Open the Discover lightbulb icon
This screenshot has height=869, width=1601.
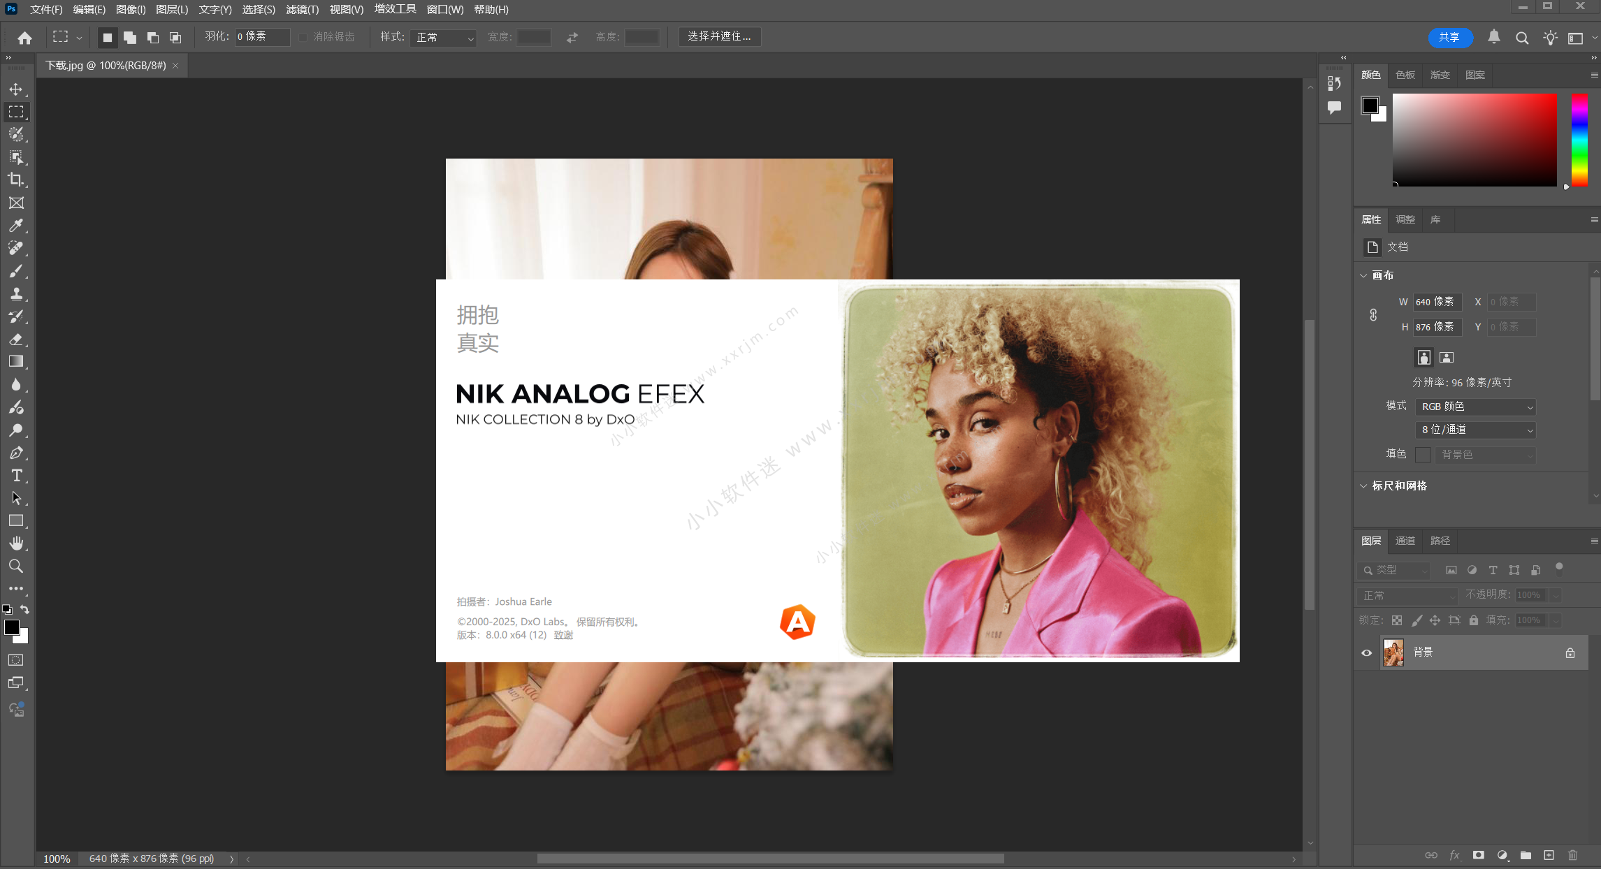tap(1551, 38)
